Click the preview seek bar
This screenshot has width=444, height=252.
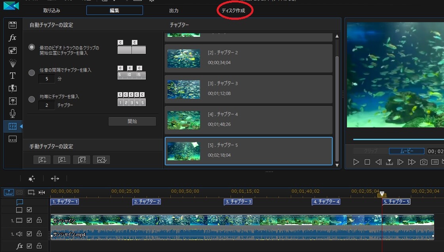[x=398, y=139]
